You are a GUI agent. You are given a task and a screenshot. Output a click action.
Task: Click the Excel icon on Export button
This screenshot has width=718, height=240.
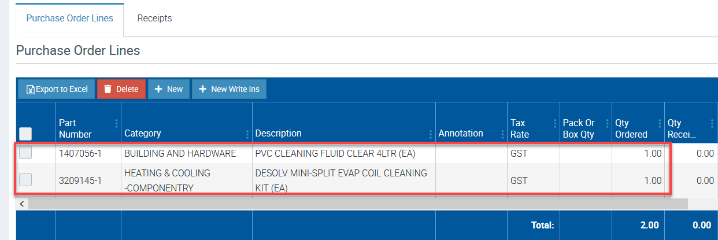coord(31,90)
